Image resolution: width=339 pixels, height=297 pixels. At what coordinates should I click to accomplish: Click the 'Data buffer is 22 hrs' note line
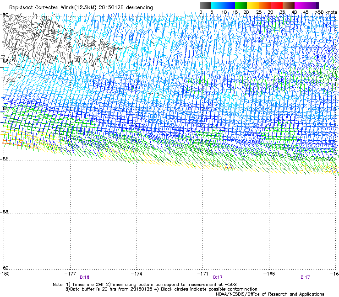point(162,289)
